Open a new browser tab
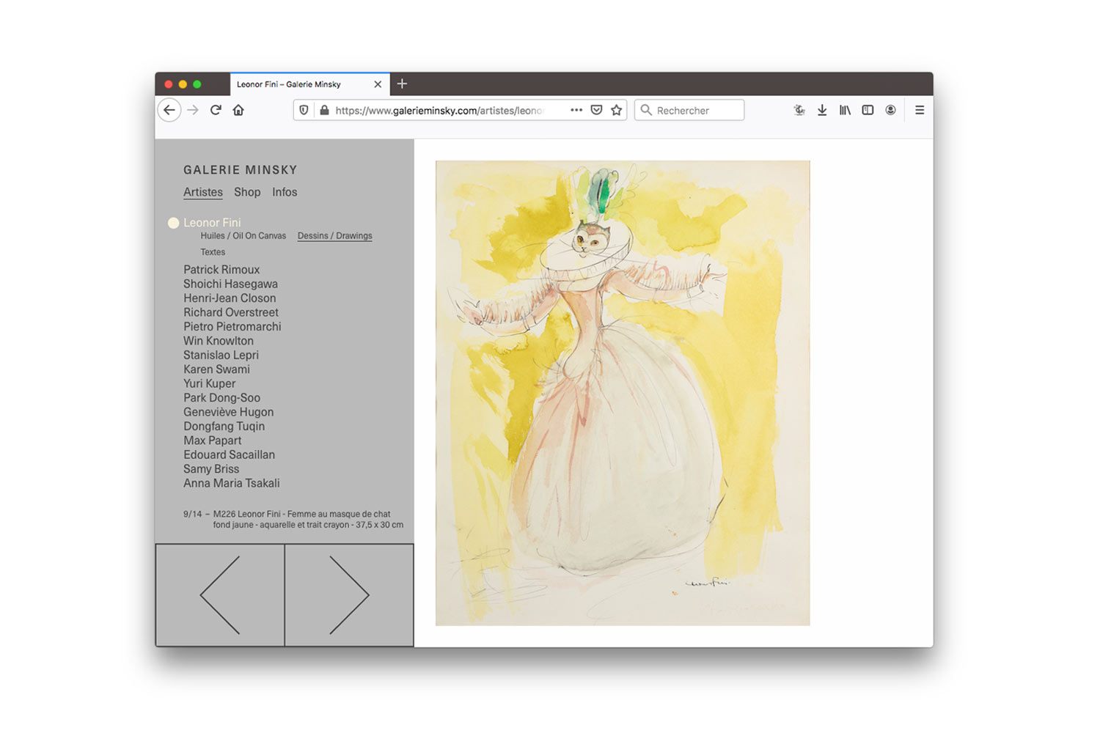The width and height of the screenshot is (1100, 733). tap(402, 84)
